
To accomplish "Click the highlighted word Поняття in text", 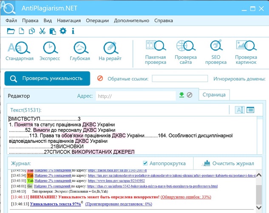I will [x=23, y=125].
